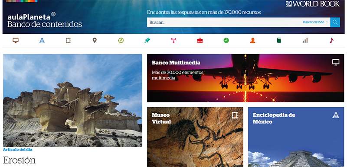Image resolution: width=347 pixels, height=167 pixels.
Task: Open the rock formation article image
Action: pos(72,100)
